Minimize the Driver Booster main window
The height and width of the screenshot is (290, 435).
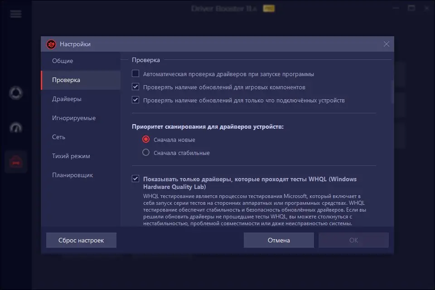tap(396, 8)
